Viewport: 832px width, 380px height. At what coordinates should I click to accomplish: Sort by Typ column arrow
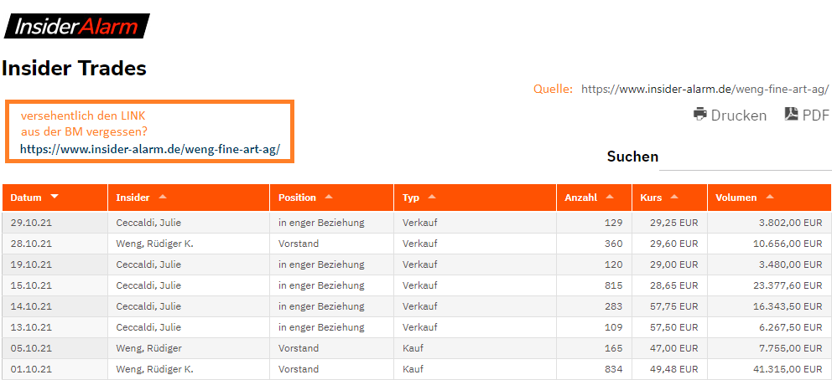tap(432, 197)
